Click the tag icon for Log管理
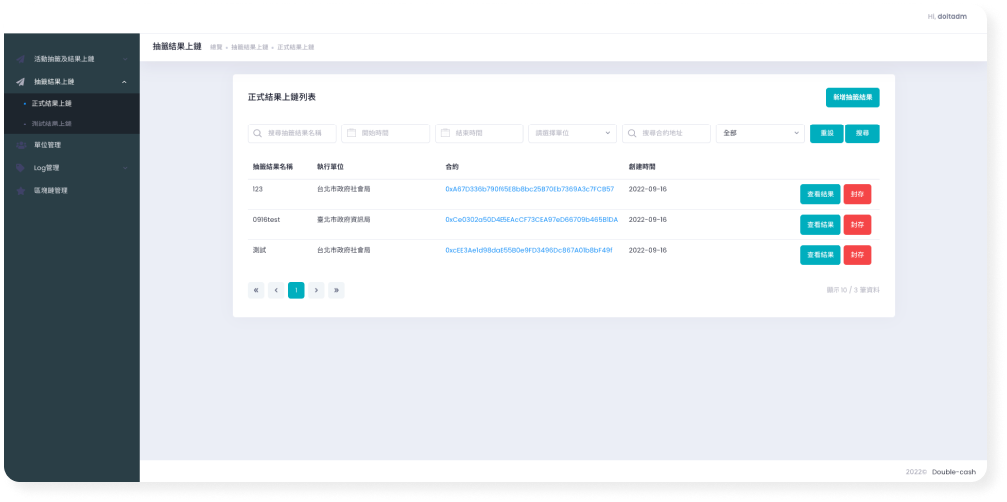 tap(21, 168)
